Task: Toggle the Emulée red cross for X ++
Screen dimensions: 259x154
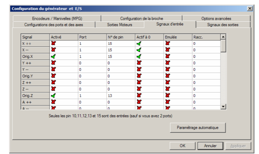Action: coord(168,43)
